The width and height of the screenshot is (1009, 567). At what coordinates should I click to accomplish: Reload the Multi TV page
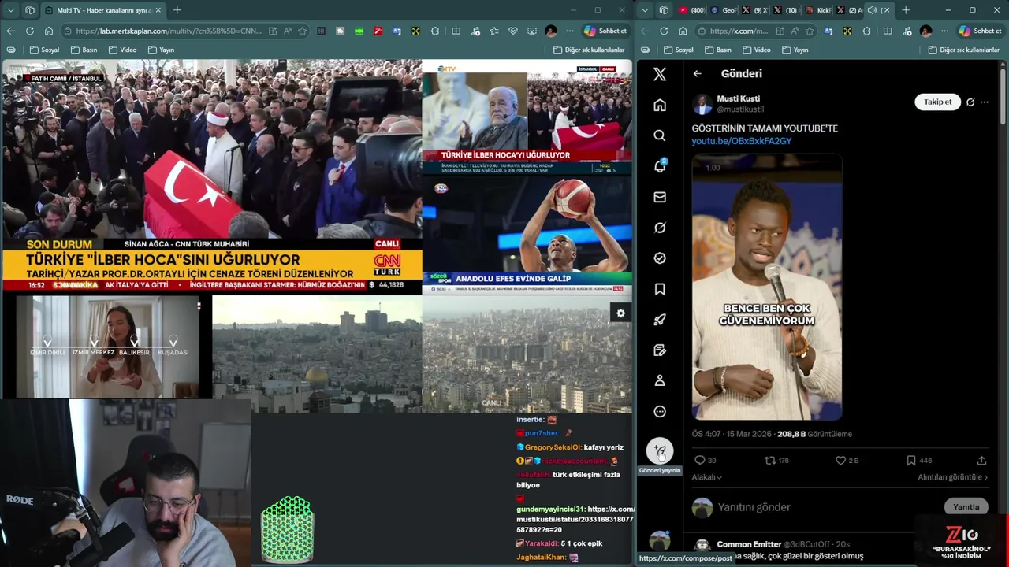29,31
